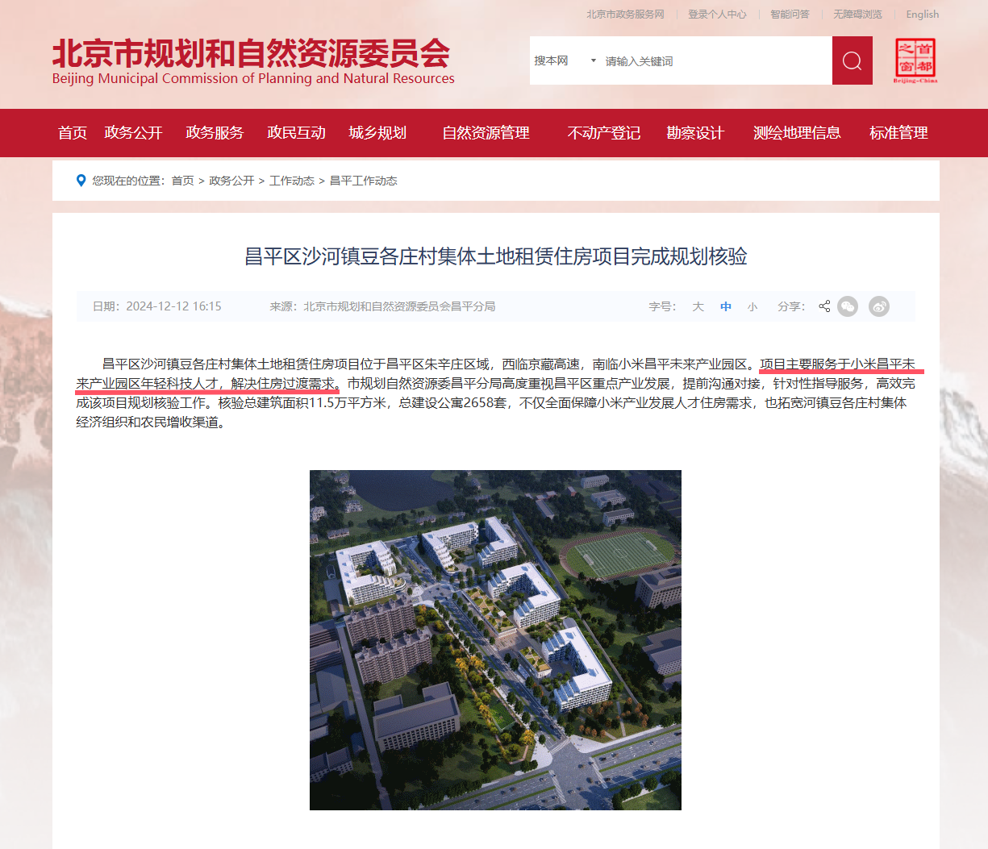Open the 政务公开 menu item
The image size is (988, 849).
[x=134, y=133]
